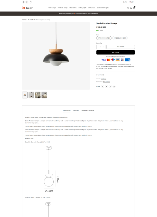
Task: Open the search icon in the header
Action: pyautogui.click(x=128, y=8)
